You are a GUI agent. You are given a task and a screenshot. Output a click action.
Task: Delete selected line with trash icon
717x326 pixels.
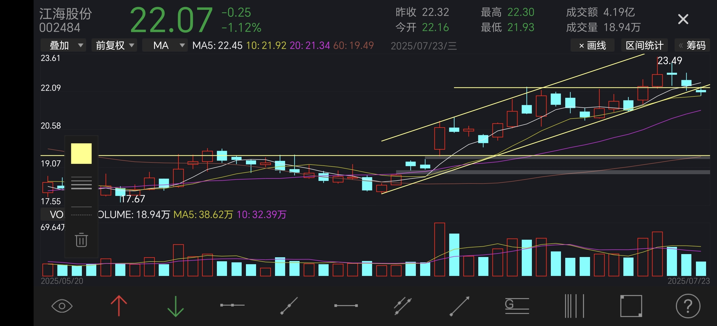point(81,240)
